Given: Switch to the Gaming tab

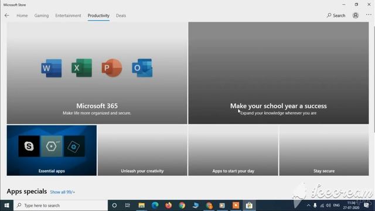Looking at the screenshot, I should click(x=42, y=16).
